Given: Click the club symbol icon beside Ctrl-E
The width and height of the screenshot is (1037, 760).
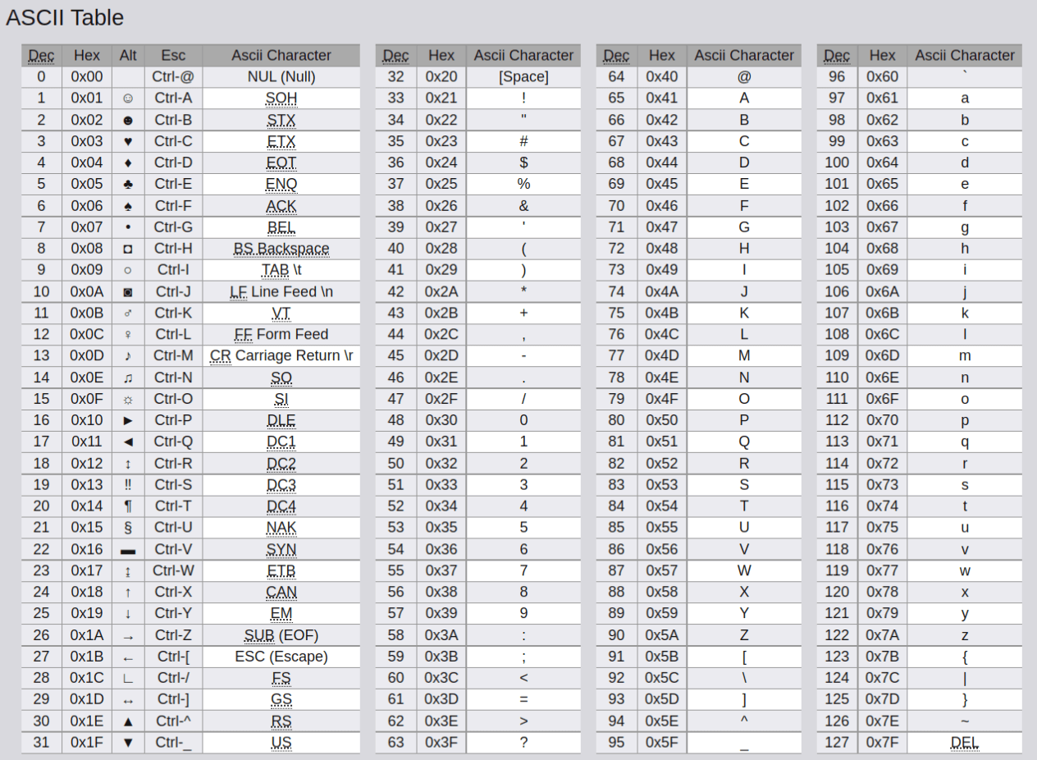Looking at the screenshot, I should [128, 184].
